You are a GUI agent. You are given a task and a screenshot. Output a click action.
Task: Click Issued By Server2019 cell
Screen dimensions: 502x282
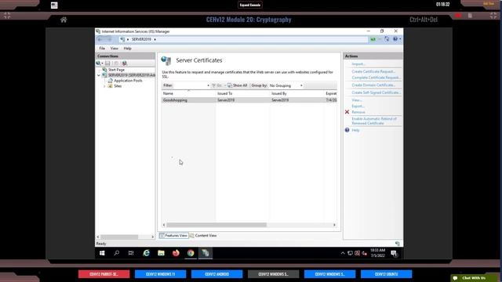pyautogui.click(x=280, y=100)
